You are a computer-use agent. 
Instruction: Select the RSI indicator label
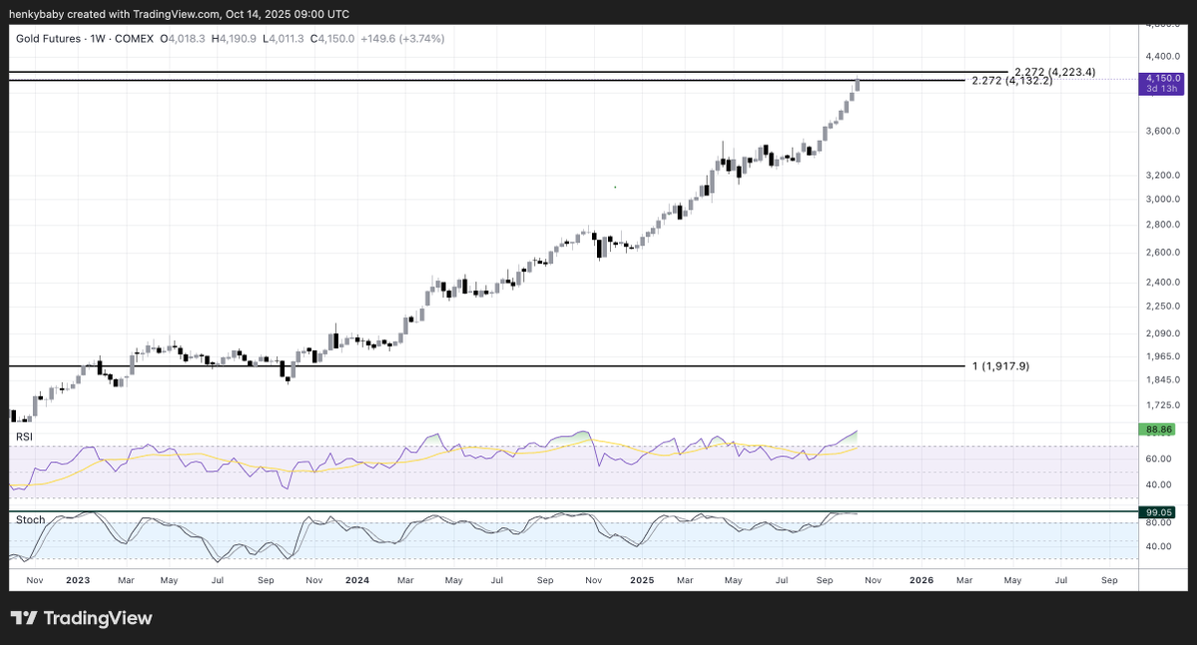(25, 437)
